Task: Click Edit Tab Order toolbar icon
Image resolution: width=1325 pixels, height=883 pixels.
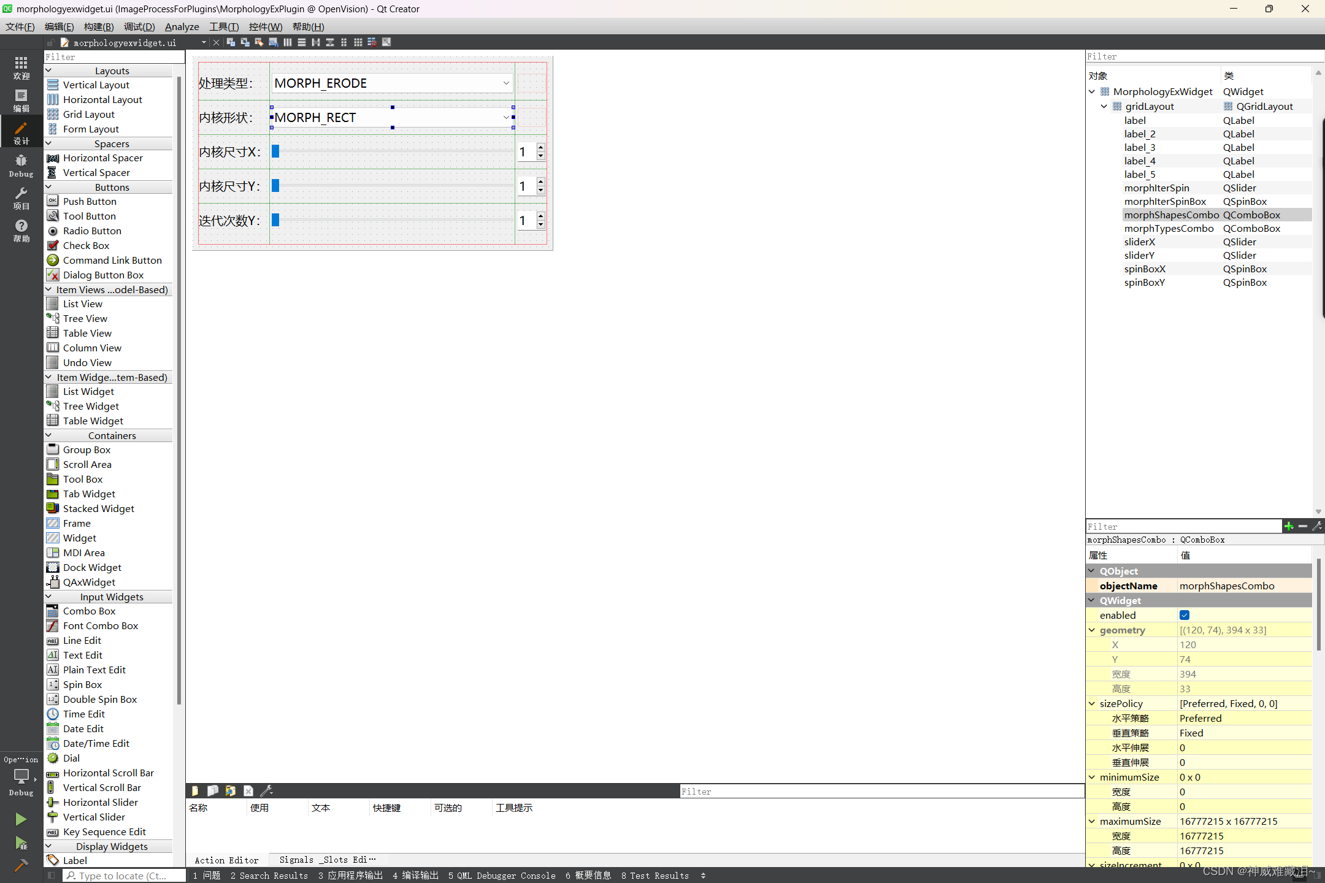Action: pos(273,42)
